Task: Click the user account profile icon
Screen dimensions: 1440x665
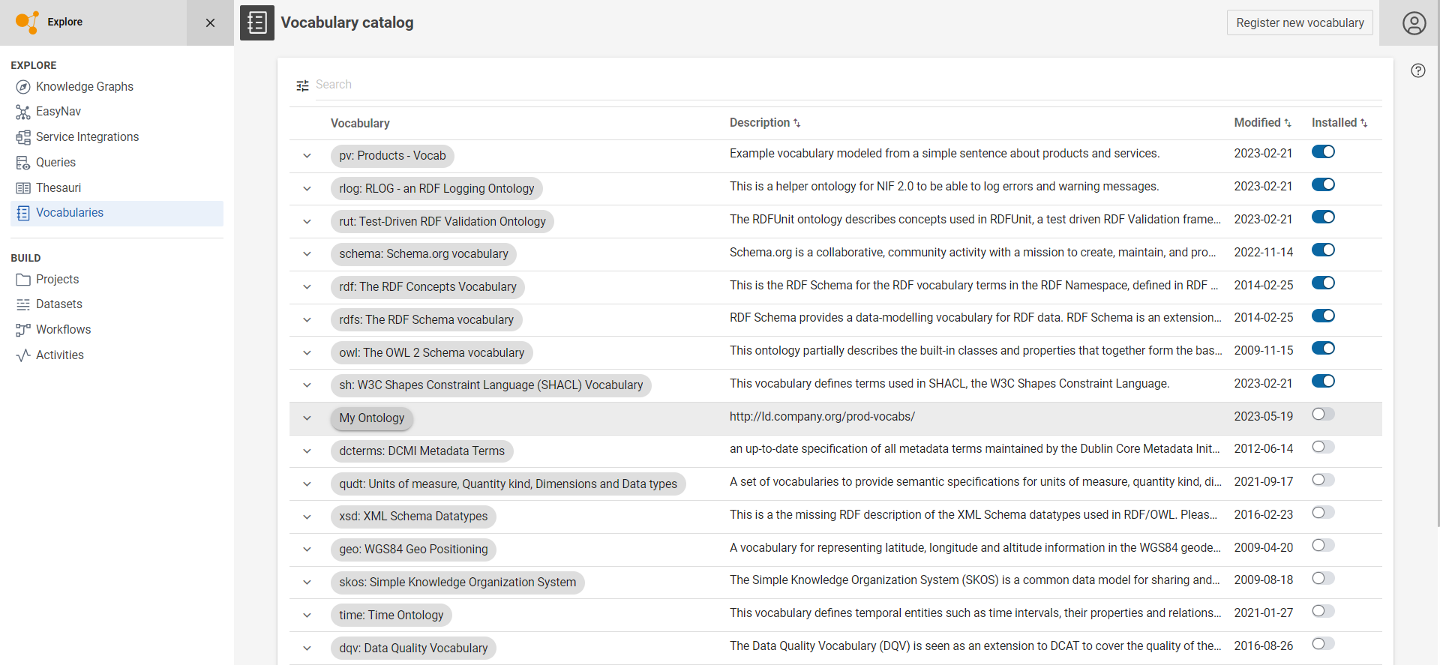Action: 1414,23
